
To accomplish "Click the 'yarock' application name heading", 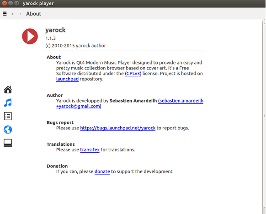I will pos(55,30).
